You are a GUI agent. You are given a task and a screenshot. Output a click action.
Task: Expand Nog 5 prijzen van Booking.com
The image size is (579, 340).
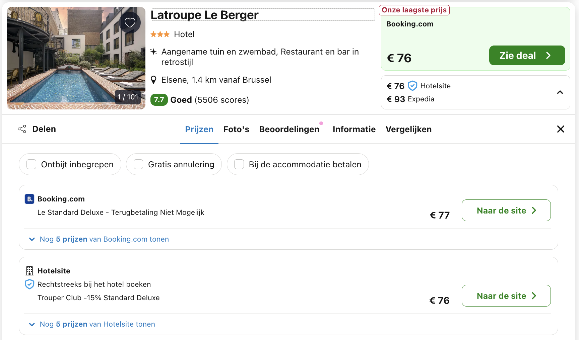pos(104,239)
